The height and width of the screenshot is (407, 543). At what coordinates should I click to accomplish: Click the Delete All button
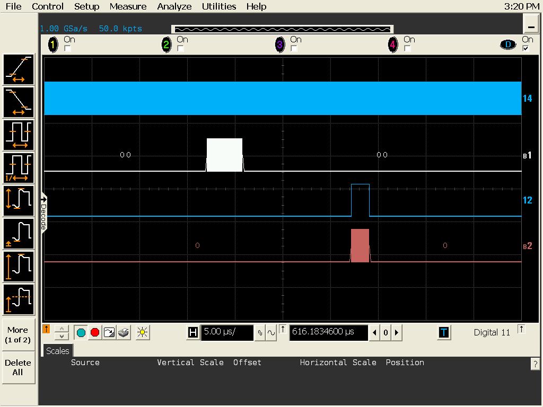click(18, 367)
